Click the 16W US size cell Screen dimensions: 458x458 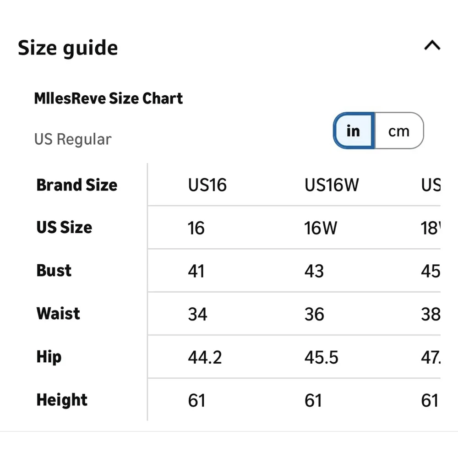[320, 228]
